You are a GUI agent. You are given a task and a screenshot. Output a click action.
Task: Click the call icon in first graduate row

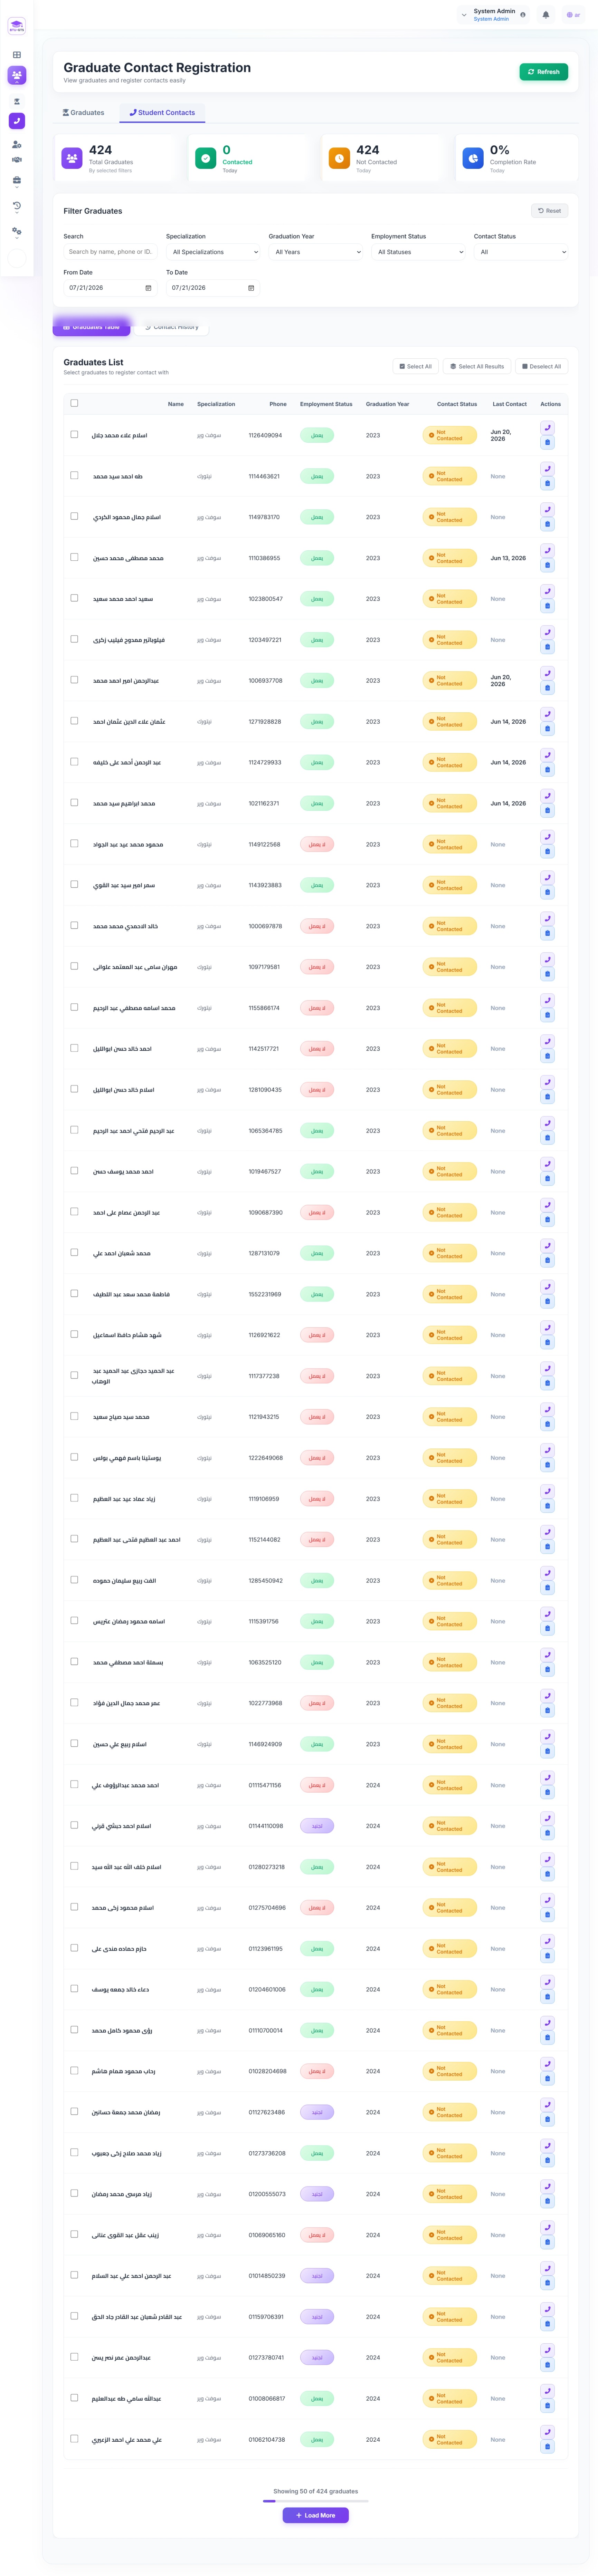pos(547,427)
